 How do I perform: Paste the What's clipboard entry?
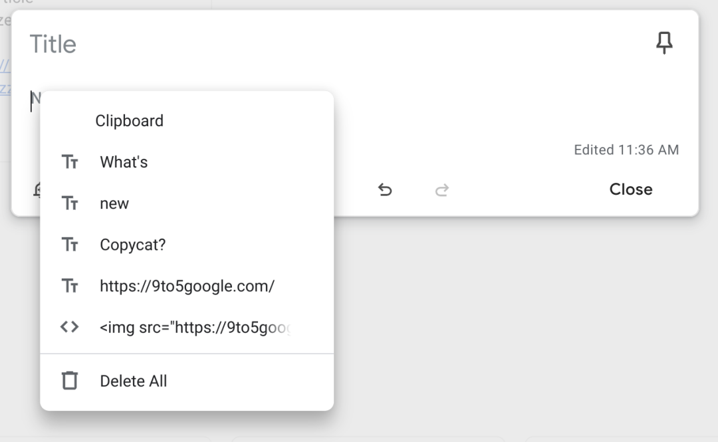pyautogui.click(x=187, y=162)
